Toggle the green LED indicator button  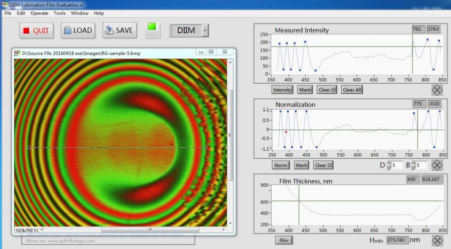point(153,30)
